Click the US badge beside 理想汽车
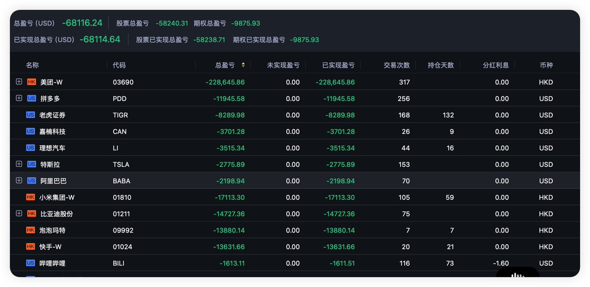The height and width of the screenshot is (287, 590). point(30,148)
